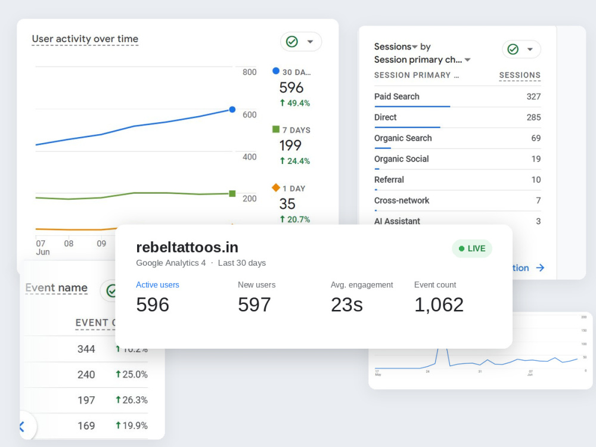Click the User activity over time title
The image size is (596, 447).
[85, 39]
